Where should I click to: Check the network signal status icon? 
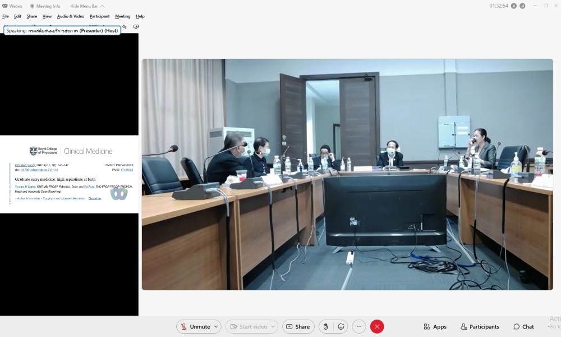(x=522, y=6)
